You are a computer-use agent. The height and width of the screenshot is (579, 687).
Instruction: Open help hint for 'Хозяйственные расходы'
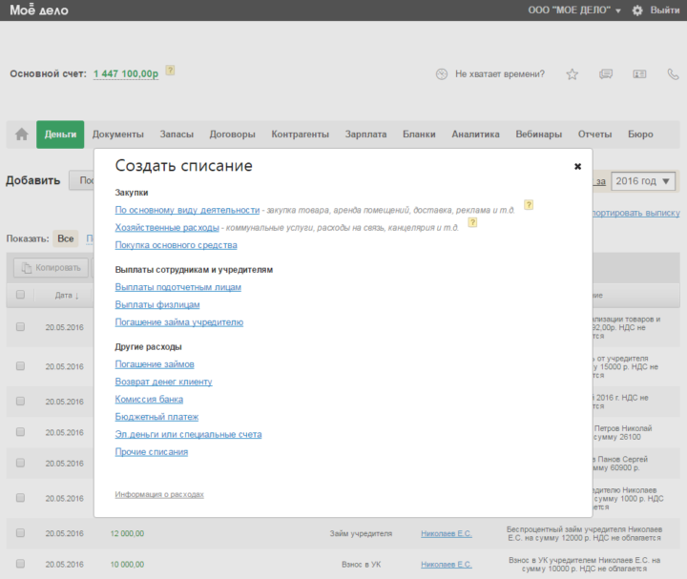pos(472,222)
